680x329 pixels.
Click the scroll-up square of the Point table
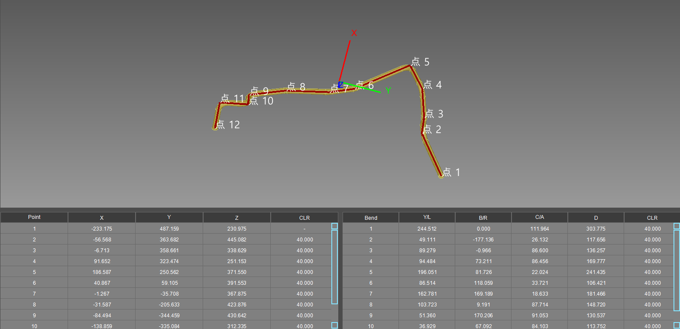(334, 226)
